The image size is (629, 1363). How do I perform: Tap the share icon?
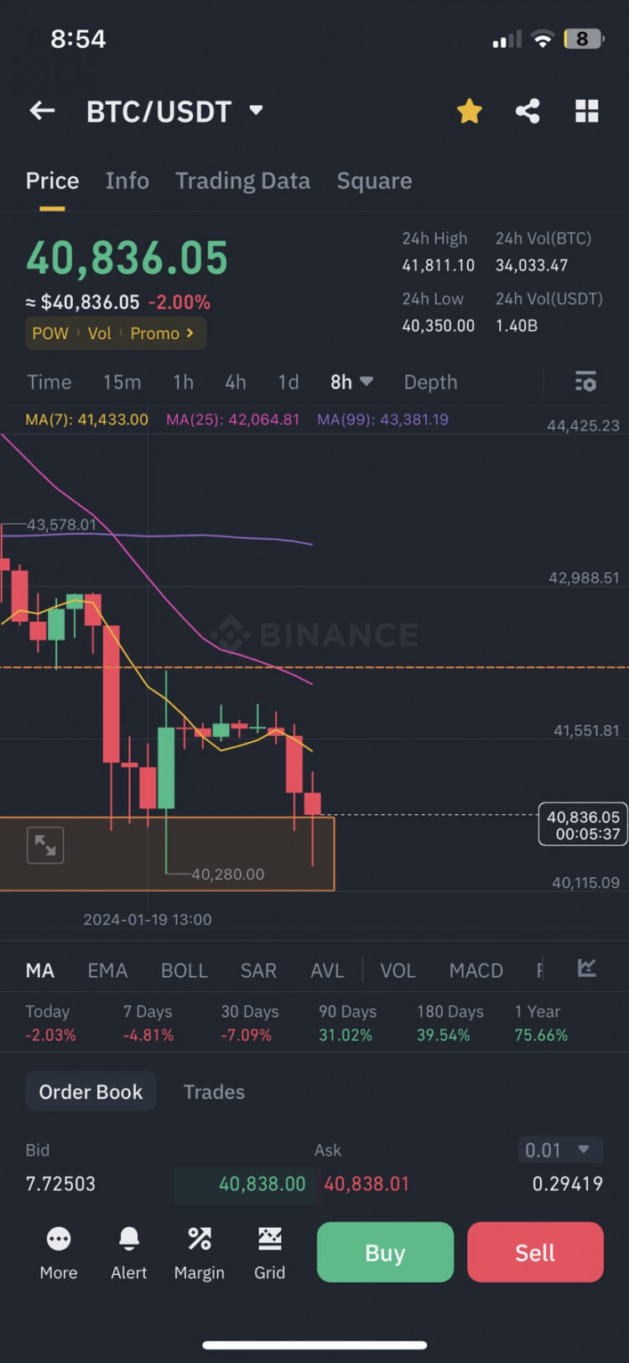coord(528,111)
